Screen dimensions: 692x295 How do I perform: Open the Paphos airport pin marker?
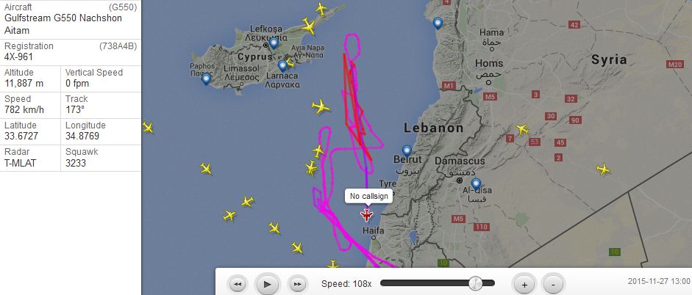pos(206,79)
